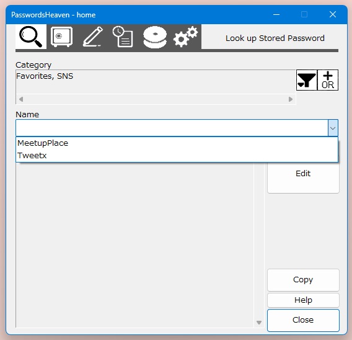Click the disk backup icon
The image size is (352, 340).
tap(155, 37)
